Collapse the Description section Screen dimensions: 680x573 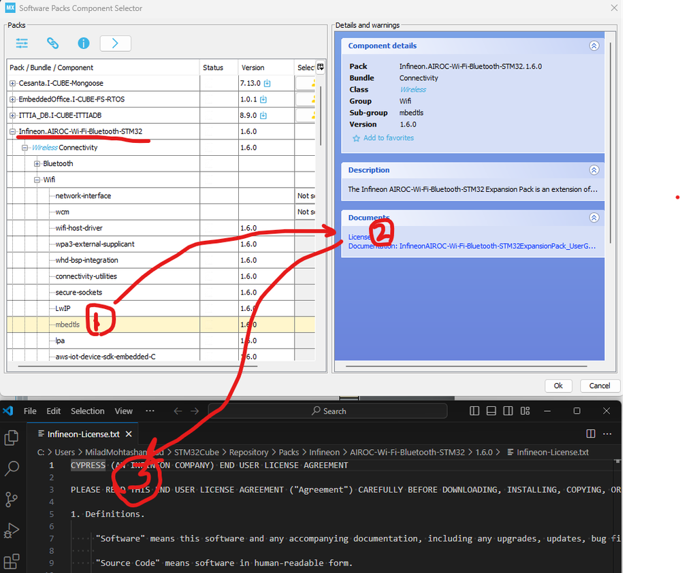click(x=594, y=170)
